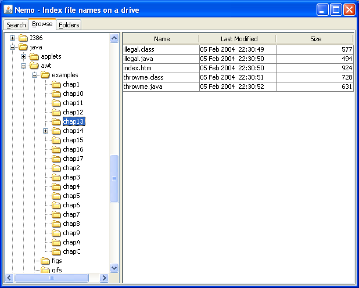Expand the chap14 tree node
Screen dimensions: 359x288
45,131
